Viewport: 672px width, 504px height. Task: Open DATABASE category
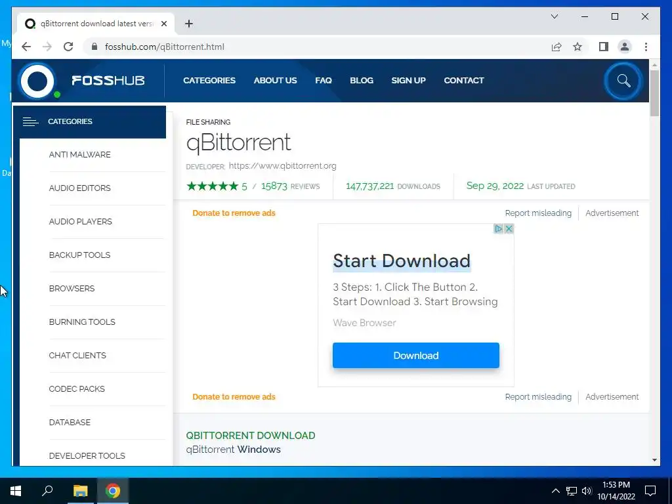pyautogui.click(x=70, y=422)
